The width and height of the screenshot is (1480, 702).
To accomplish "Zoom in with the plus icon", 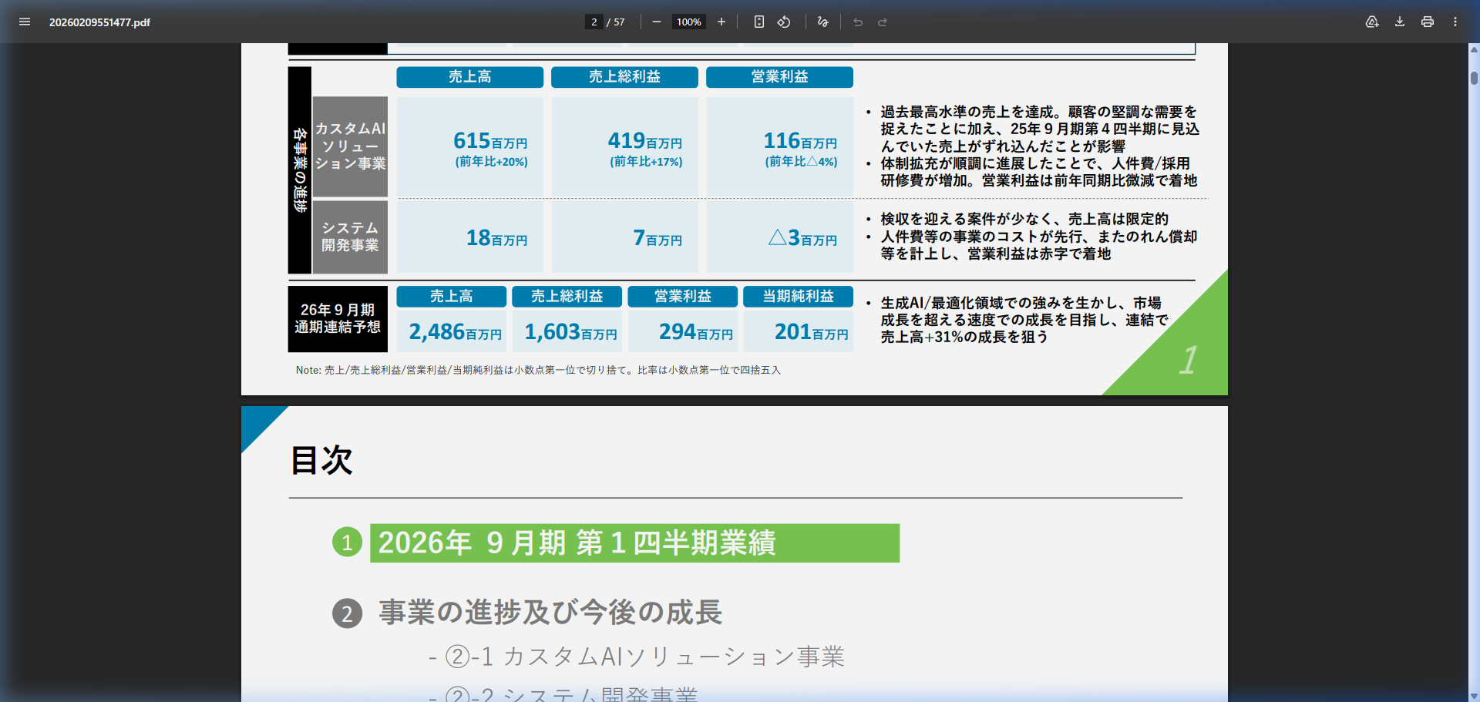I will coord(721,22).
